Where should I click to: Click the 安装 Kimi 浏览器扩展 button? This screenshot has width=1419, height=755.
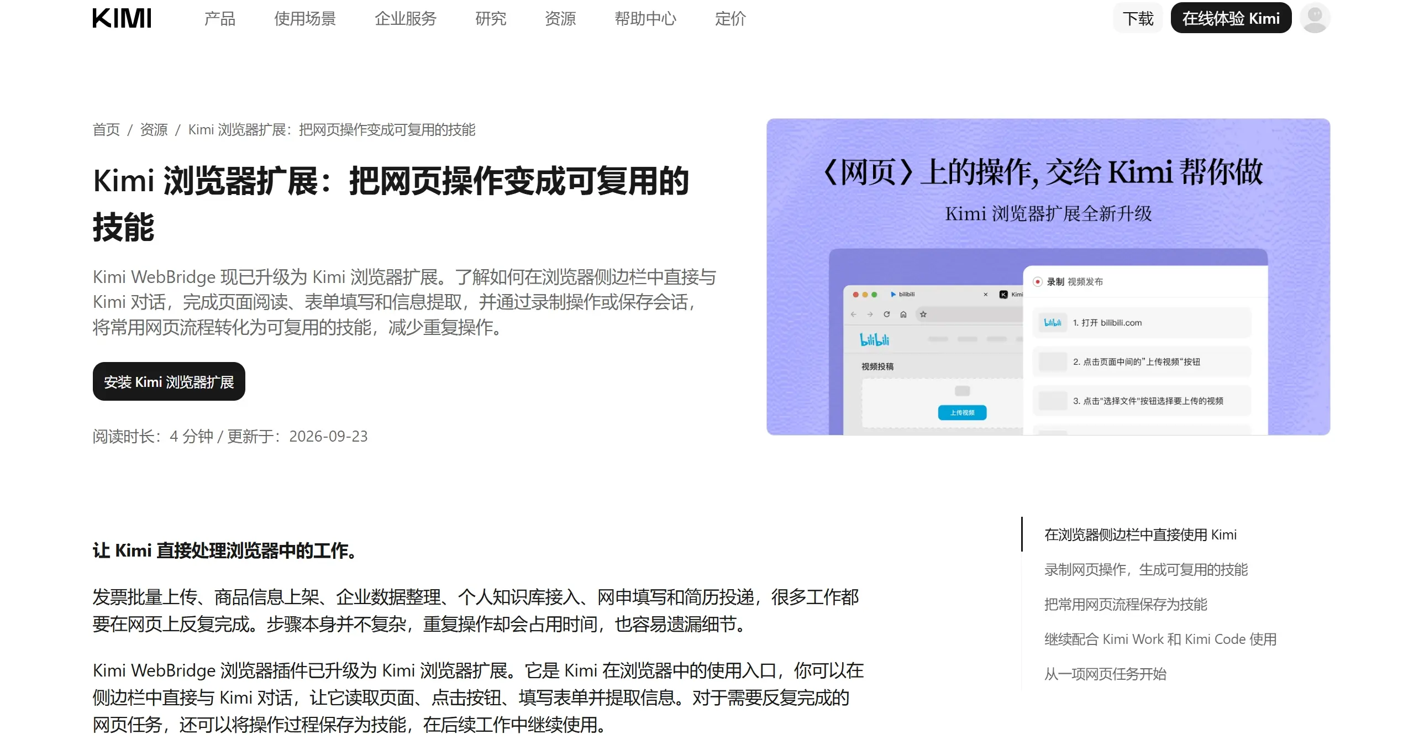click(169, 381)
